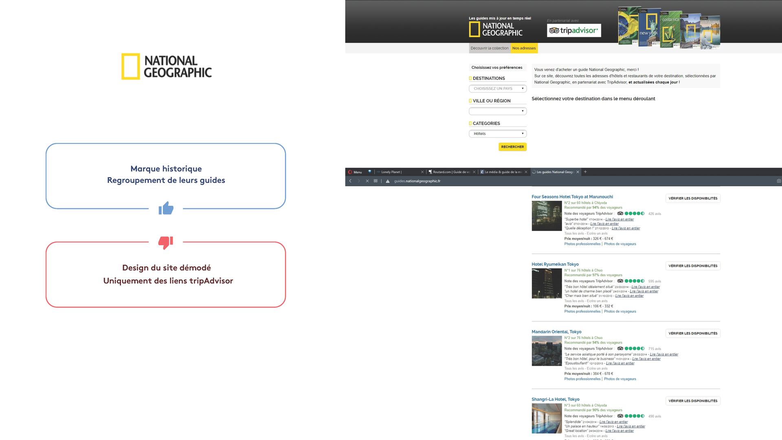
Task: Open the 'Nos adresses' tab
Action: tap(524, 48)
